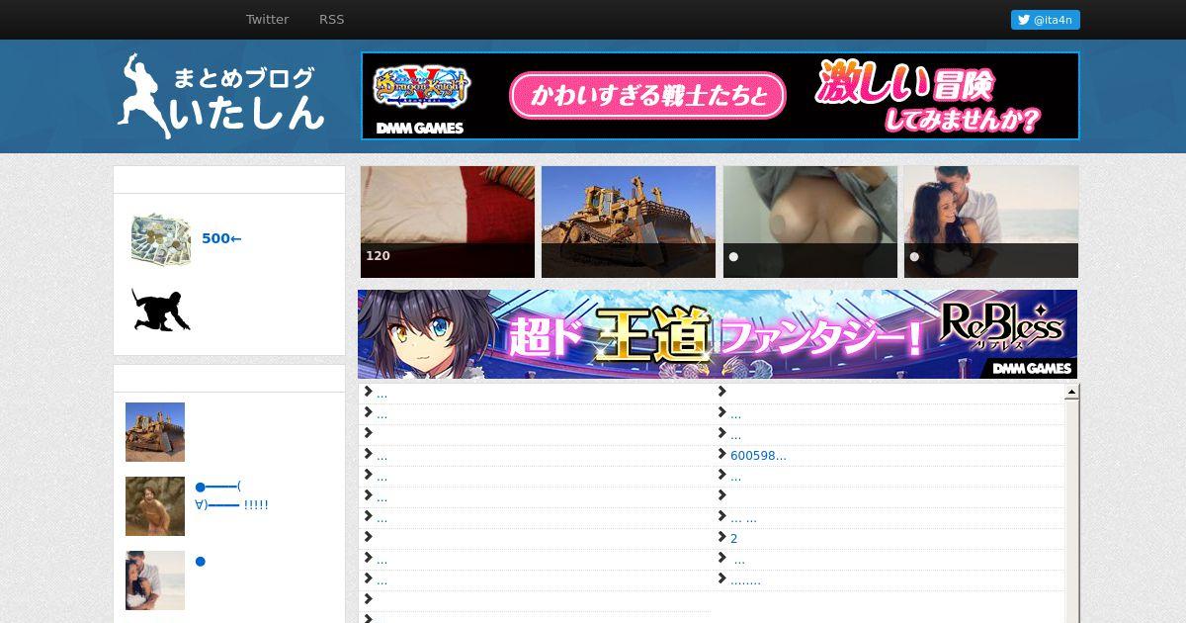
Task: Open the small couple thumbnail in sidebar list
Action: click(155, 580)
